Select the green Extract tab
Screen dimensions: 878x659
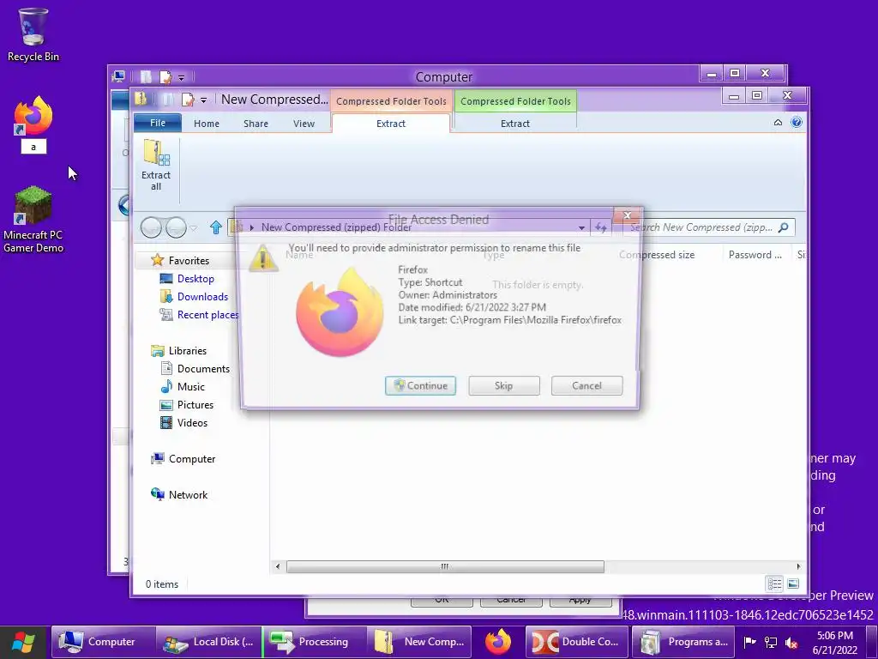click(515, 124)
